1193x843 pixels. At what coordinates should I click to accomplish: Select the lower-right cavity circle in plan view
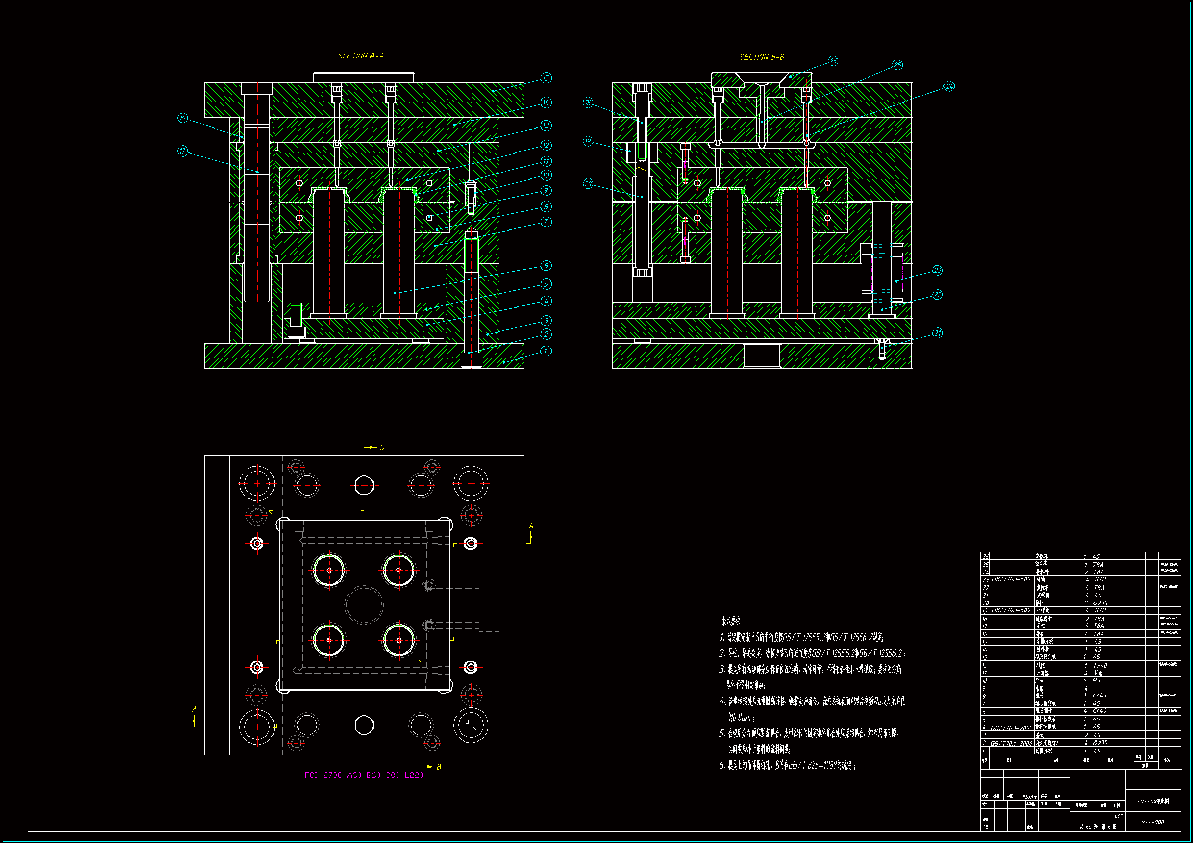[399, 640]
